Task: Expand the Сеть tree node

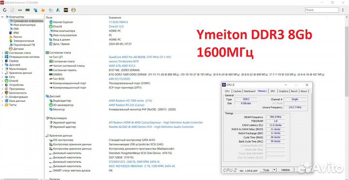Action: tap(2, 77)
